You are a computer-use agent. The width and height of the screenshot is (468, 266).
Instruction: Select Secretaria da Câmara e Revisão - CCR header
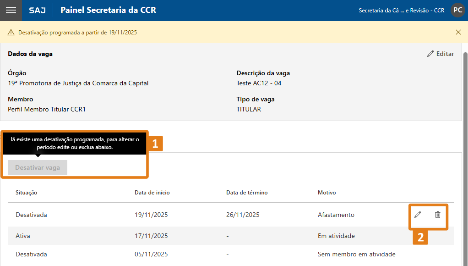[x=402, y=10]
